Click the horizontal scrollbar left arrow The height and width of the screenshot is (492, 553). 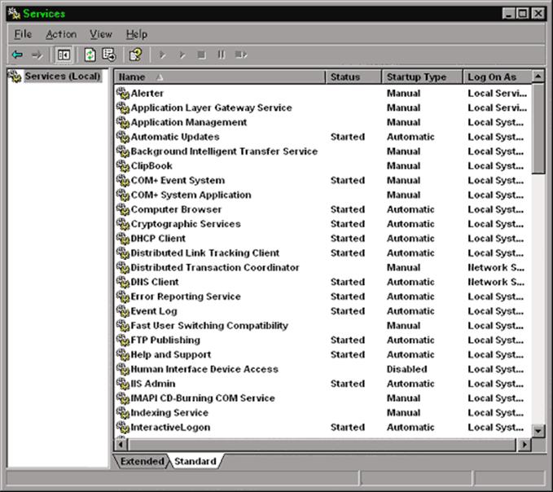(x=121, y=445)
